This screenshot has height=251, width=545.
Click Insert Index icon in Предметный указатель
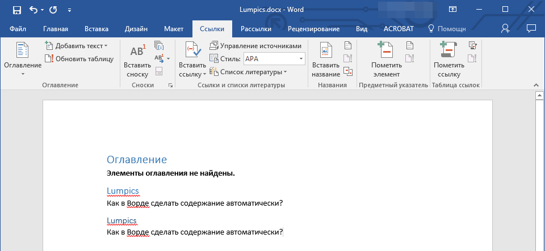click(409, 46)
